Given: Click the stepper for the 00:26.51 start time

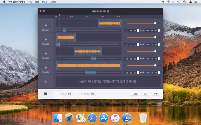Looking at the screenshot, I should 138,30.
